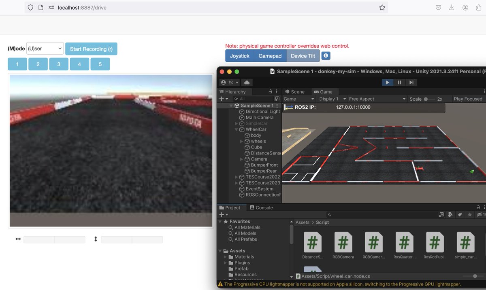This screenshot has width=486, height=290.
Task: Open the Play Focused dropdown
Action: point(469,99)
